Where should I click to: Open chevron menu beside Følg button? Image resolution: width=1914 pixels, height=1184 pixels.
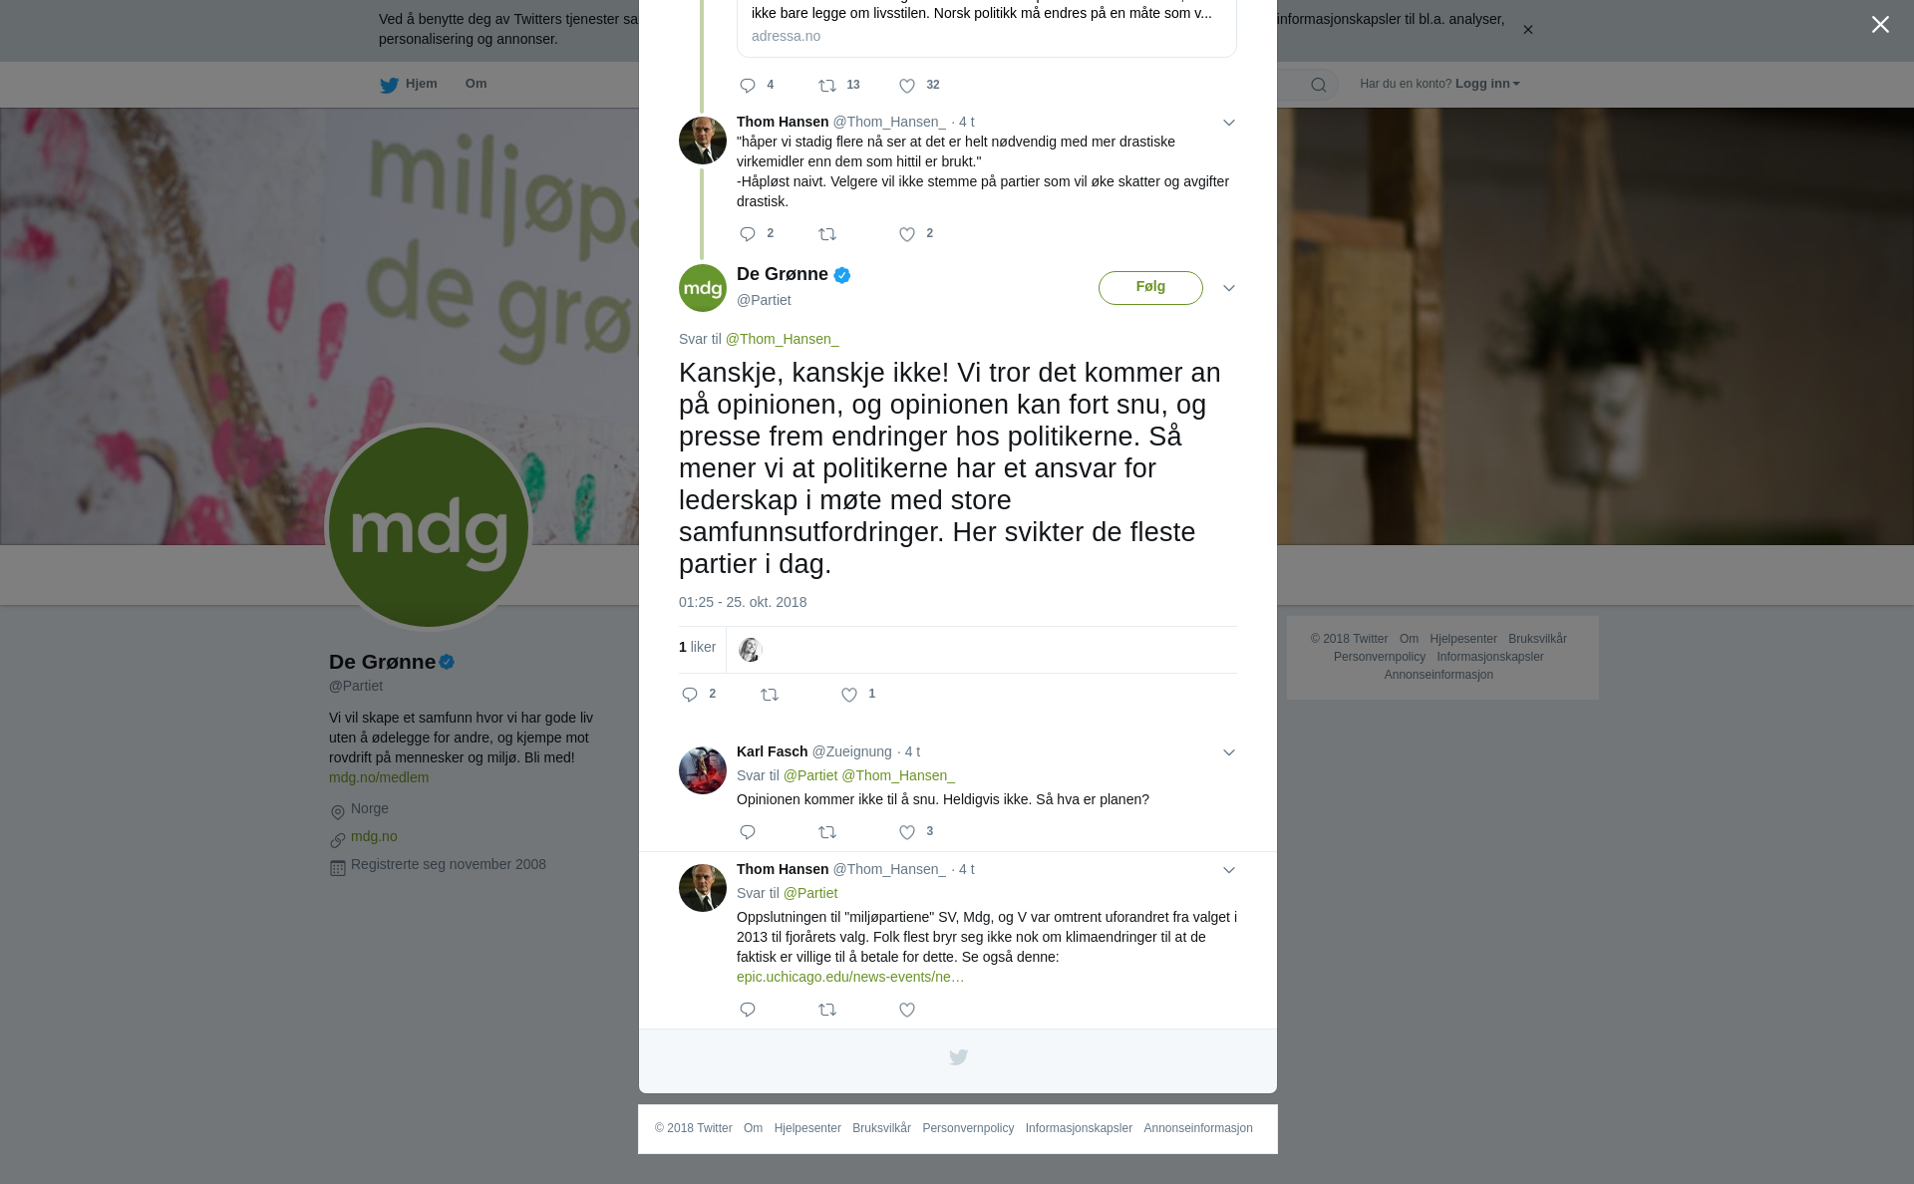click(1229, 288)
